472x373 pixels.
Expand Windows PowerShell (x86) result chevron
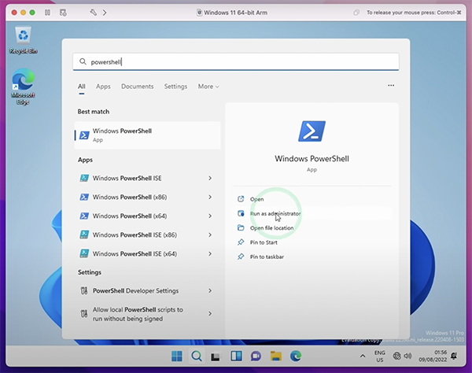pos(210,198)
